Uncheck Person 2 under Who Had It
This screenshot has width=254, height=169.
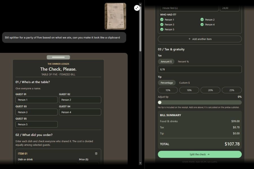pos(202,19)
